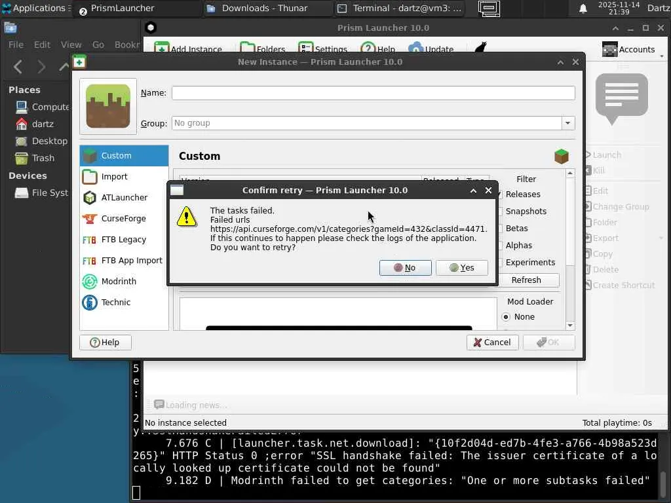Screen dimensions: 671x503
Task: Toggle the Releases filter checkbox
Action: [500, 194]
